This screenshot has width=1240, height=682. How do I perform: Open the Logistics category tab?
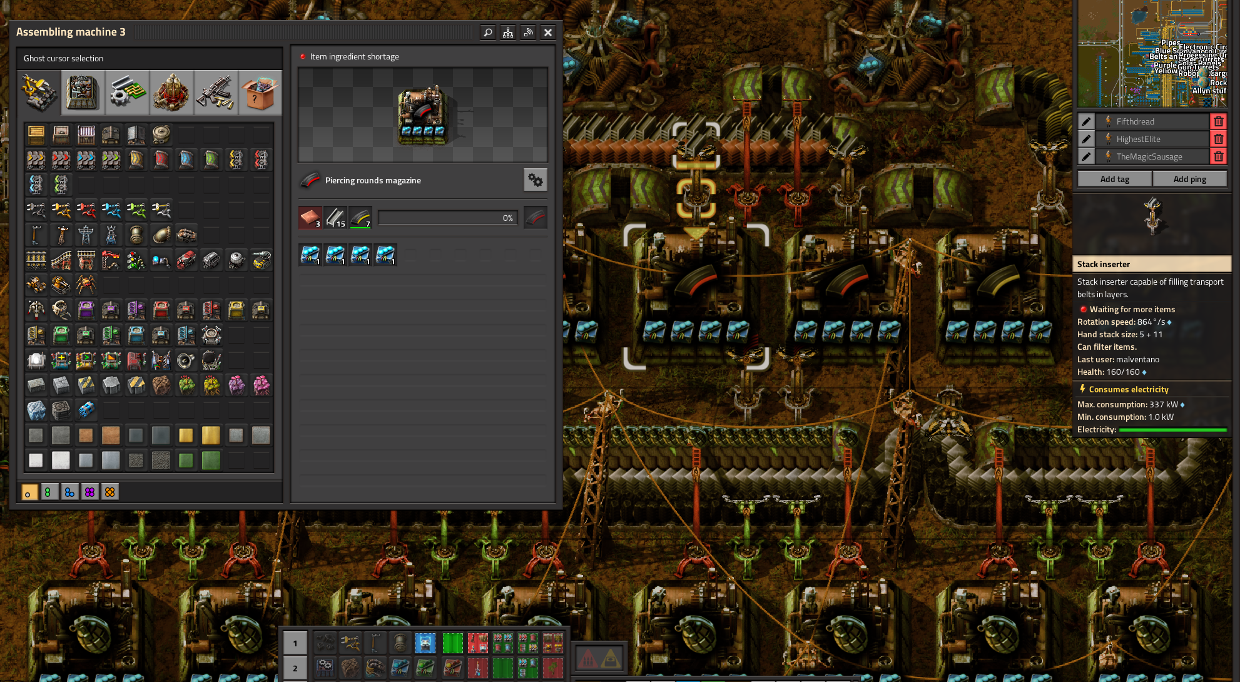[x=39, y=93]
